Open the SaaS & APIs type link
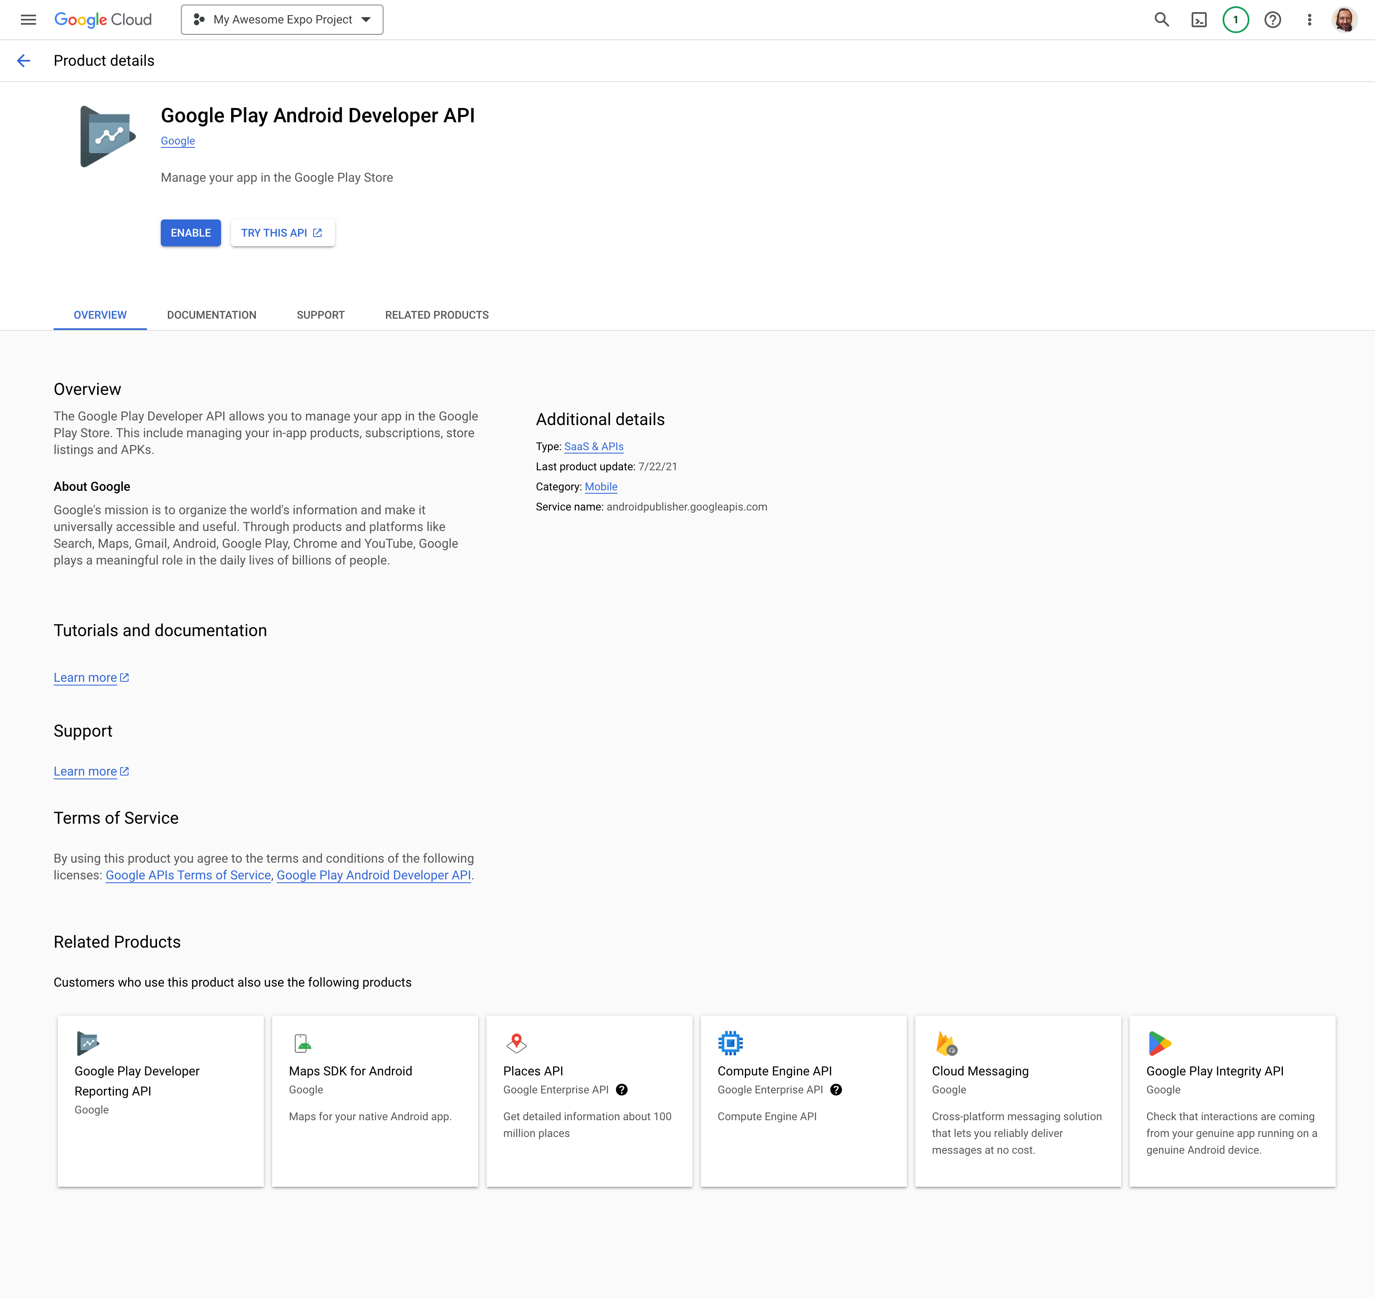This screenshot has height=1299, width=1375. [x=593, y=447]
